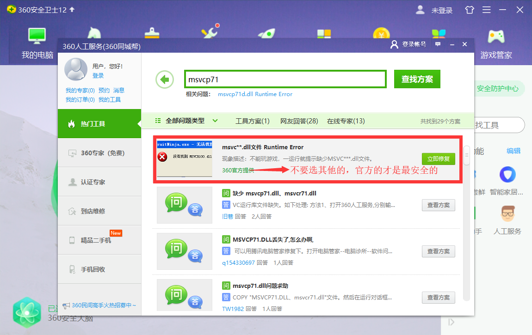Image resolution: width=532 pixels, height=335 pixels.
Task: Switch to the 网友回答(28) tab
Action: [x=298, y=121]
